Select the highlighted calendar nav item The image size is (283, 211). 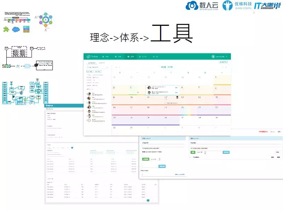pos(130,56)
